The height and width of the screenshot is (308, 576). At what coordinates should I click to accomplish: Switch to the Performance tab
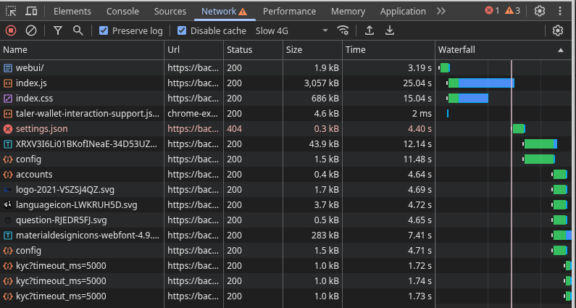coord(289,12)
